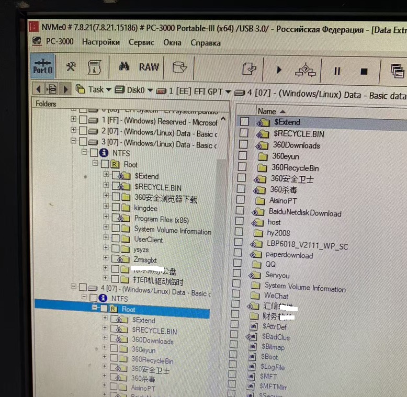Click the windows cascade icon
The width and height of the screenshot is (407, 397).
(x=398, y=71)
